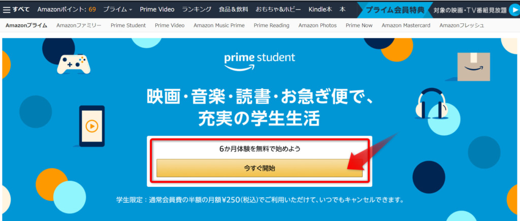
Task: Open the すべて hamburger menu
Action: (16, 9)
